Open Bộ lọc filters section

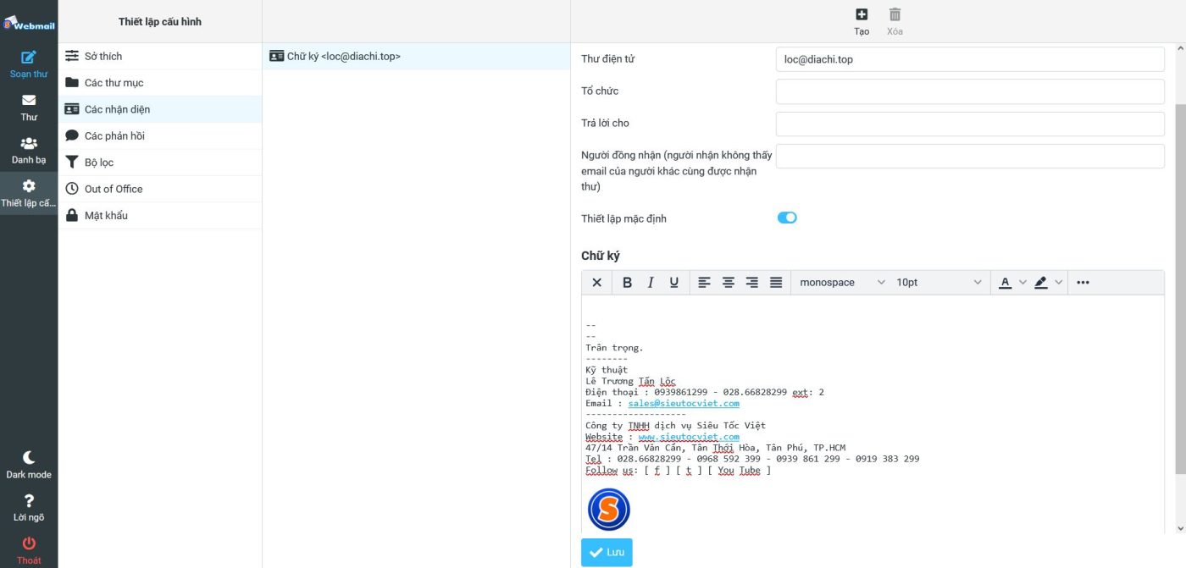tap(159, 163)
